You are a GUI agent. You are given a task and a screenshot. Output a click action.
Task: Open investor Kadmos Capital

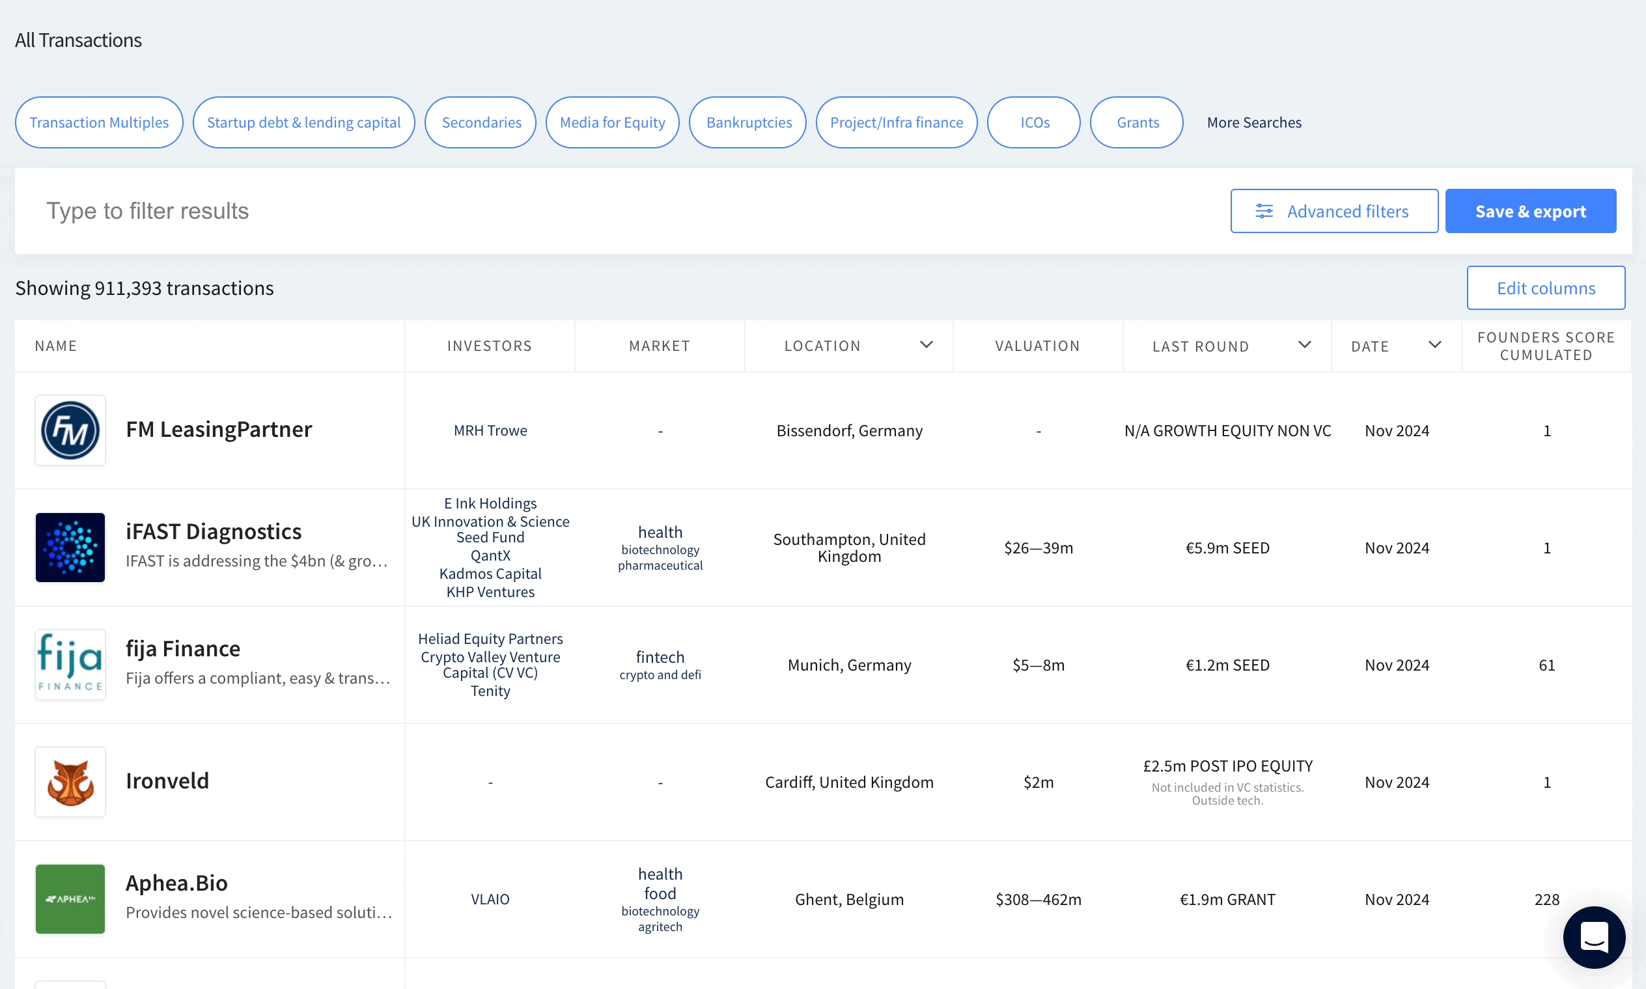tap(490, 573)
